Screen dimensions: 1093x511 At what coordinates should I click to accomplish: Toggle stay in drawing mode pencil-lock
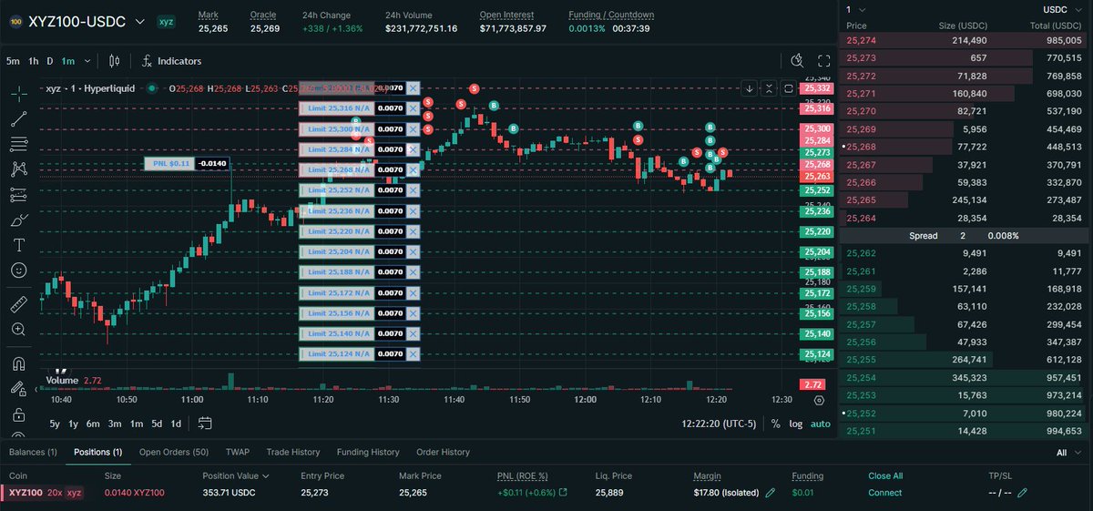tap(19, 389)
